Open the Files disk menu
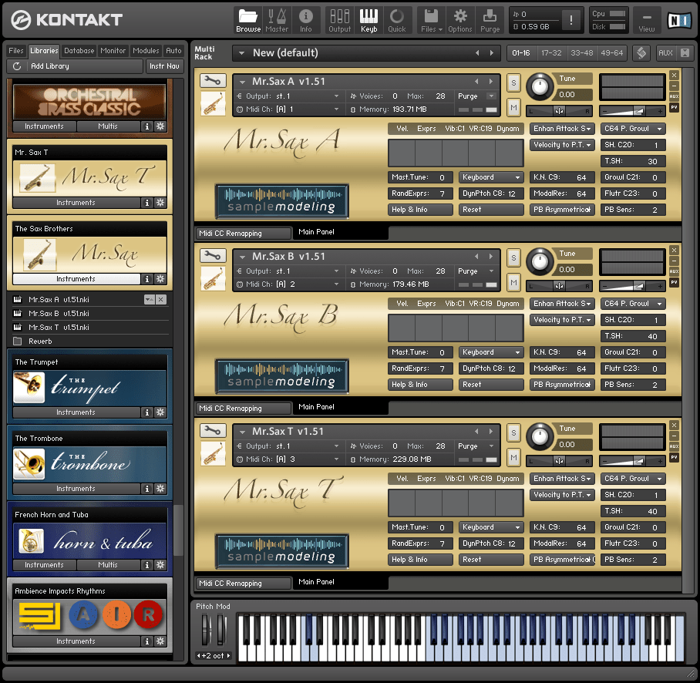The height and width of the screenshot is (683, 700). (431, 21)
